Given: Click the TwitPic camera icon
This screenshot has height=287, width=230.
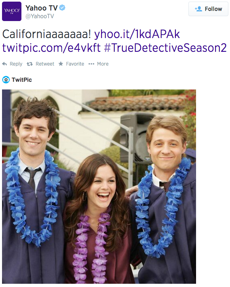Looking at the screenshot, I should pos(6,80).
